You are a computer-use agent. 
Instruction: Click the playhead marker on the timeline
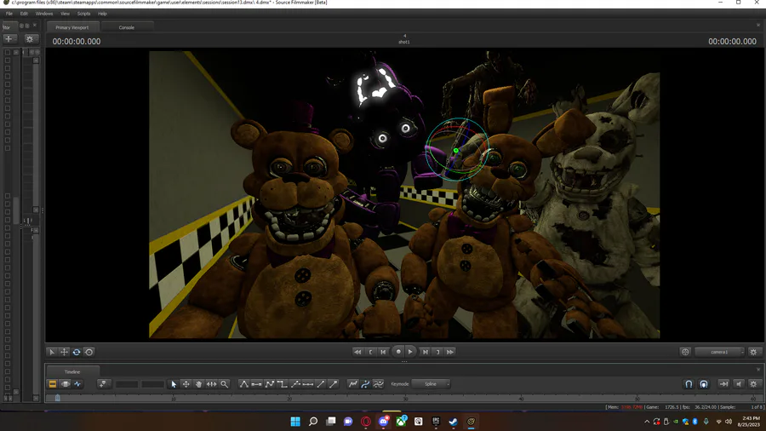tap(58, 398)
